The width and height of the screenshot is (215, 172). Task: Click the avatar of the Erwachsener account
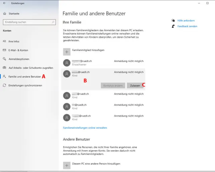67,63
